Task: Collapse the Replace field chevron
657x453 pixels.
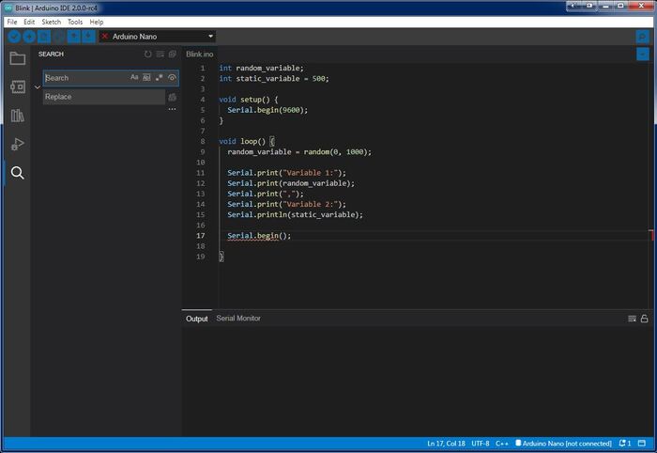Action: pos(37,87)
